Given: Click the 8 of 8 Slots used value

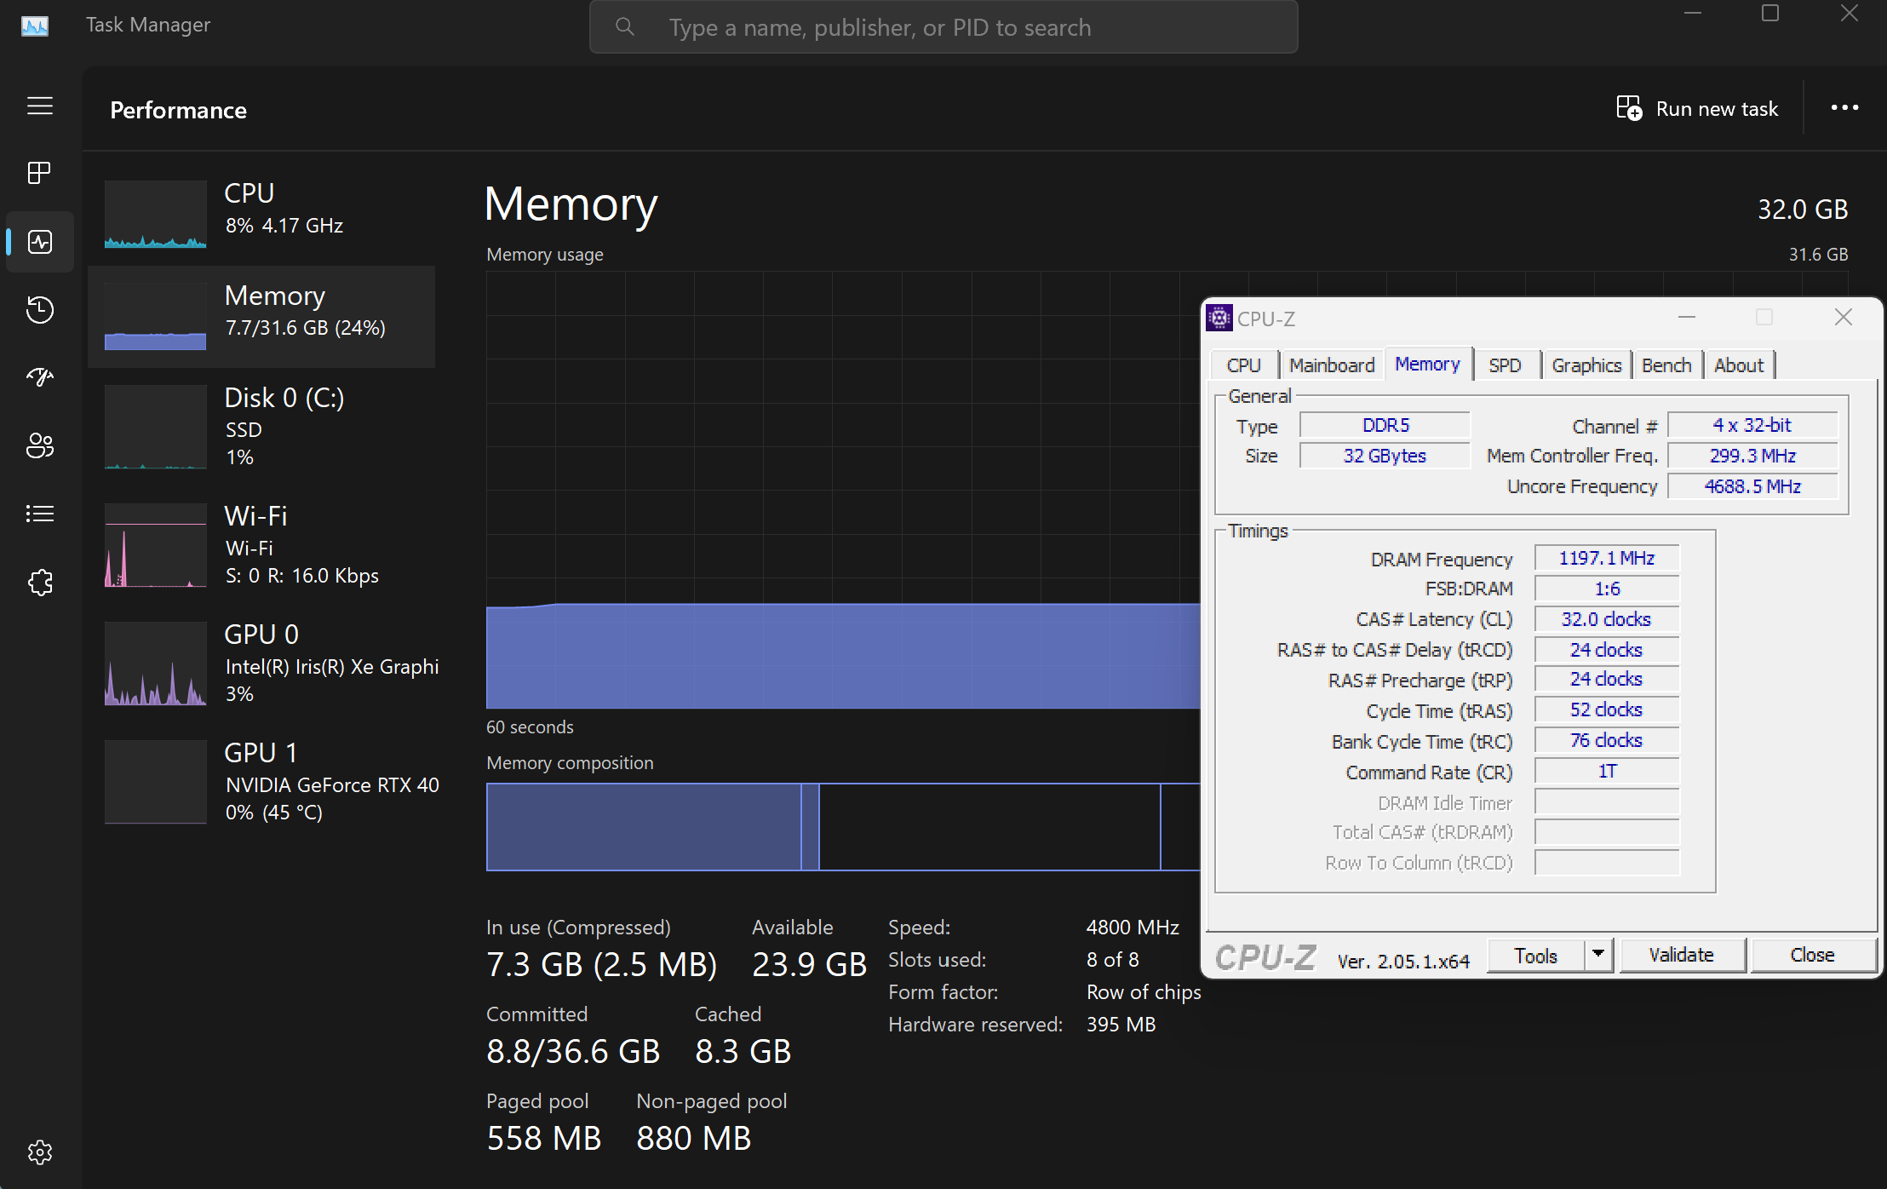Looking at the screenshot, I should tap(1113, 960).
